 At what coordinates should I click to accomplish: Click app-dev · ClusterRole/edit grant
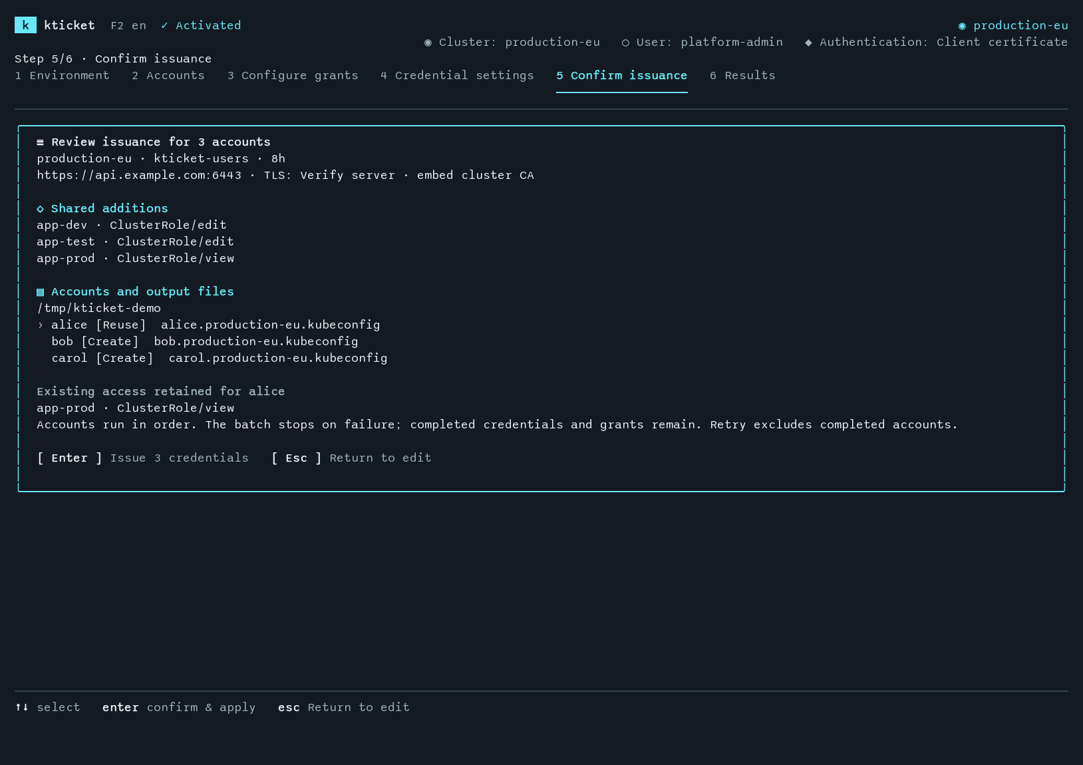(x=132, y=225)
